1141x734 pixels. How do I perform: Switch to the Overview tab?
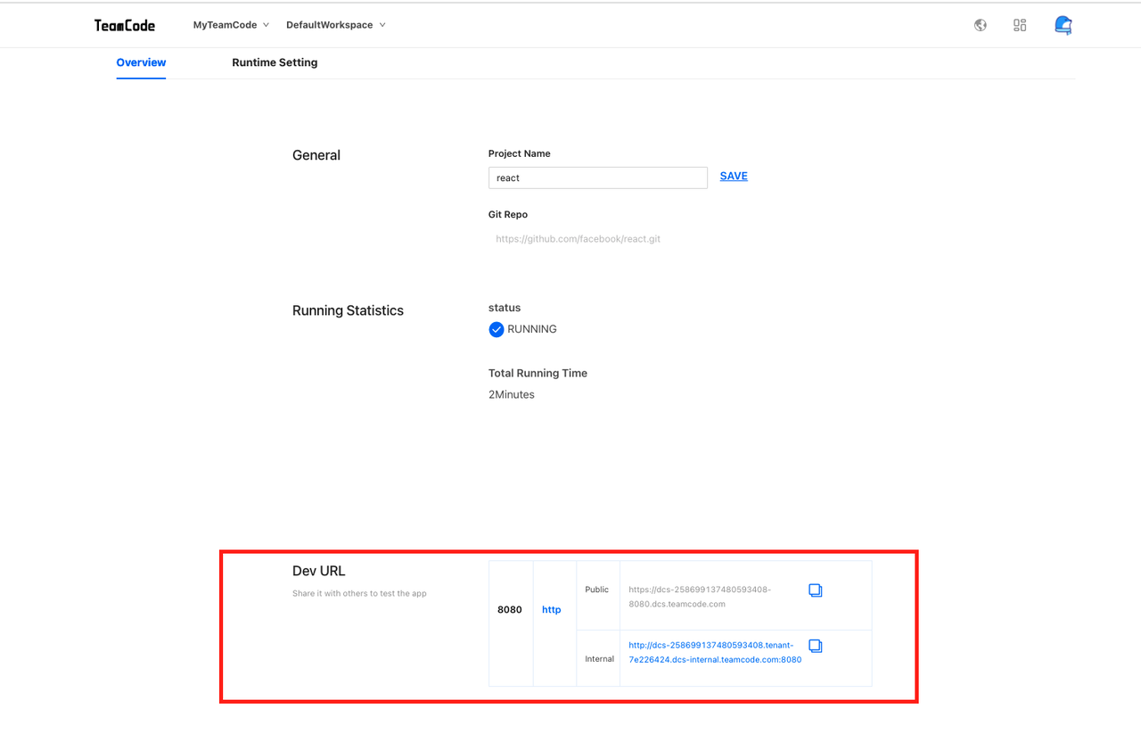click(141, 62)
